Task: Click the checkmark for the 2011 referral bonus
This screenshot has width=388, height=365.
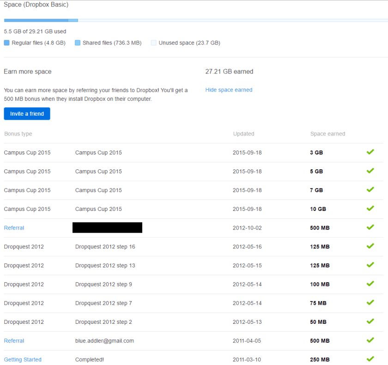Action: 370,340
